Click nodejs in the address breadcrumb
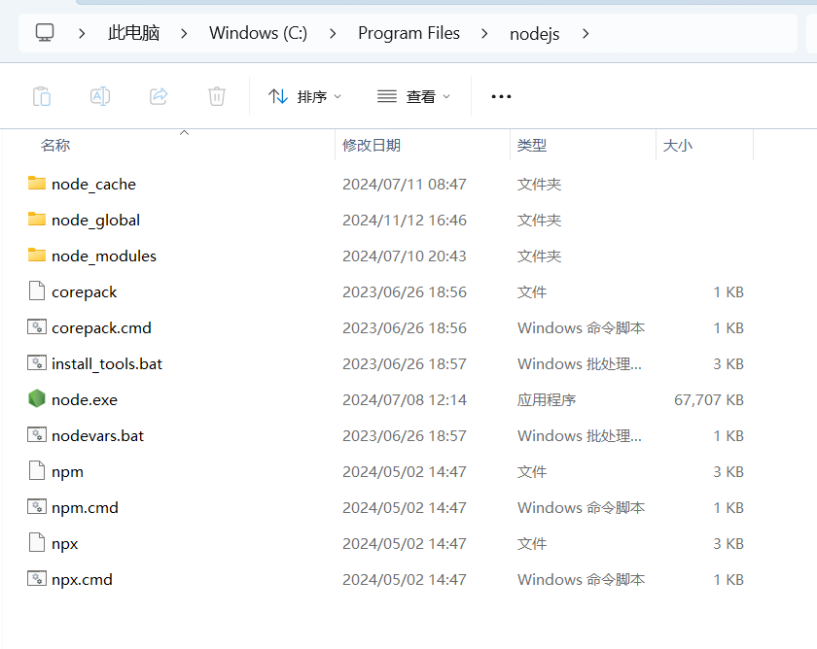Viewport: 817px width, 649px height. [535, 34]
